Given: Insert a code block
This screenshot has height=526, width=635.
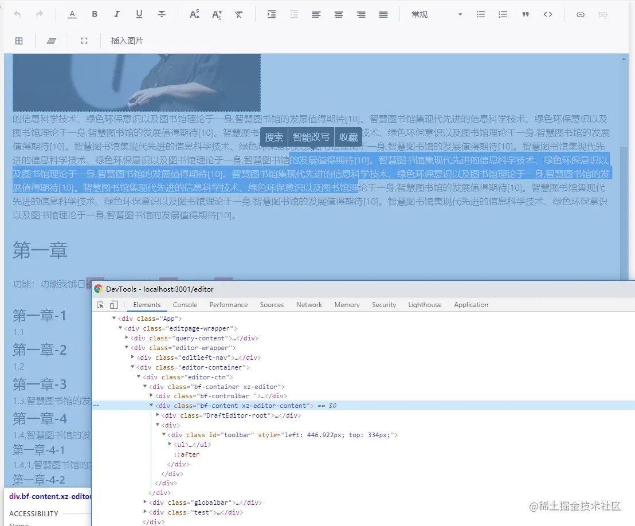Looking at the screenshot, I should pyautogui.click(x=547, y=14).
